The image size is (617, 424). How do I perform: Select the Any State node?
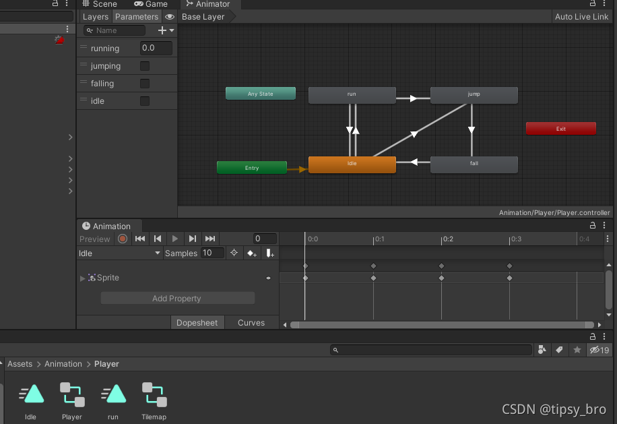pyautogui.click(x=261, y=93)
